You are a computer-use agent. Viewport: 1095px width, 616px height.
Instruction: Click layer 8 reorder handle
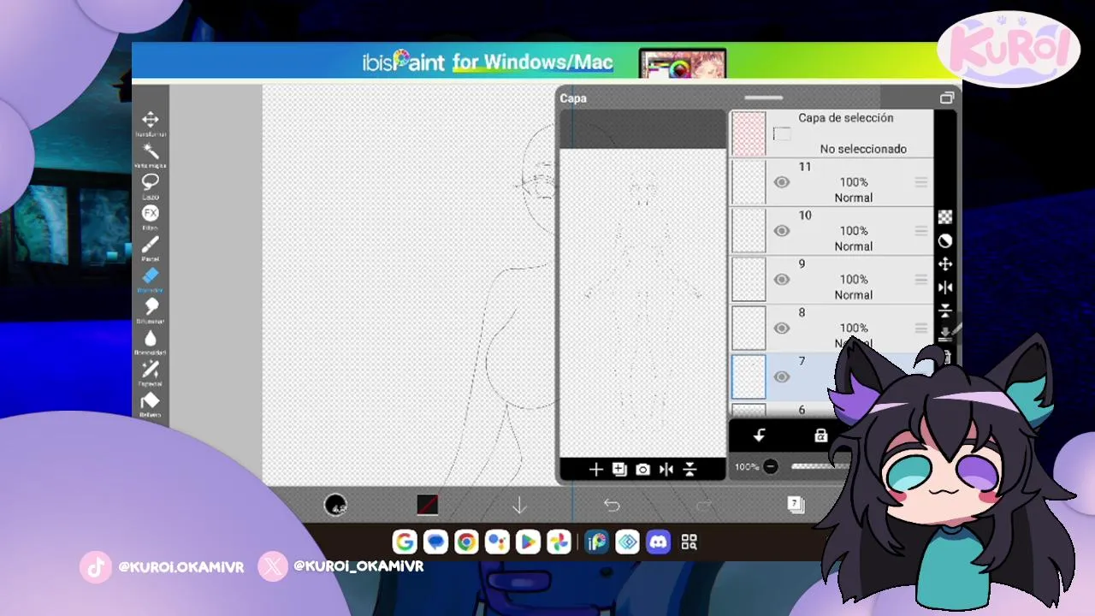pyautogui.click(x=920, y=329)
